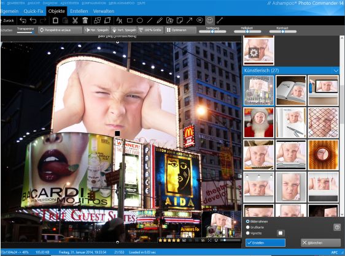Click the undo all changes icon
Viewport: 345px width, 256px height.
tap(23, 20)
